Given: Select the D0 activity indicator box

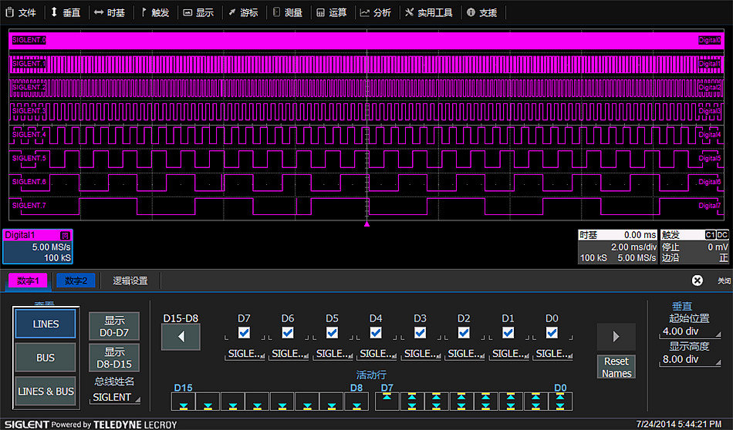Looking at the screenshot, I should (560, 401).
